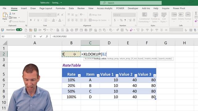The image size is (198, 111).
Task: Click the Fill Color bucket icon
Action: [x=54, y=20]
